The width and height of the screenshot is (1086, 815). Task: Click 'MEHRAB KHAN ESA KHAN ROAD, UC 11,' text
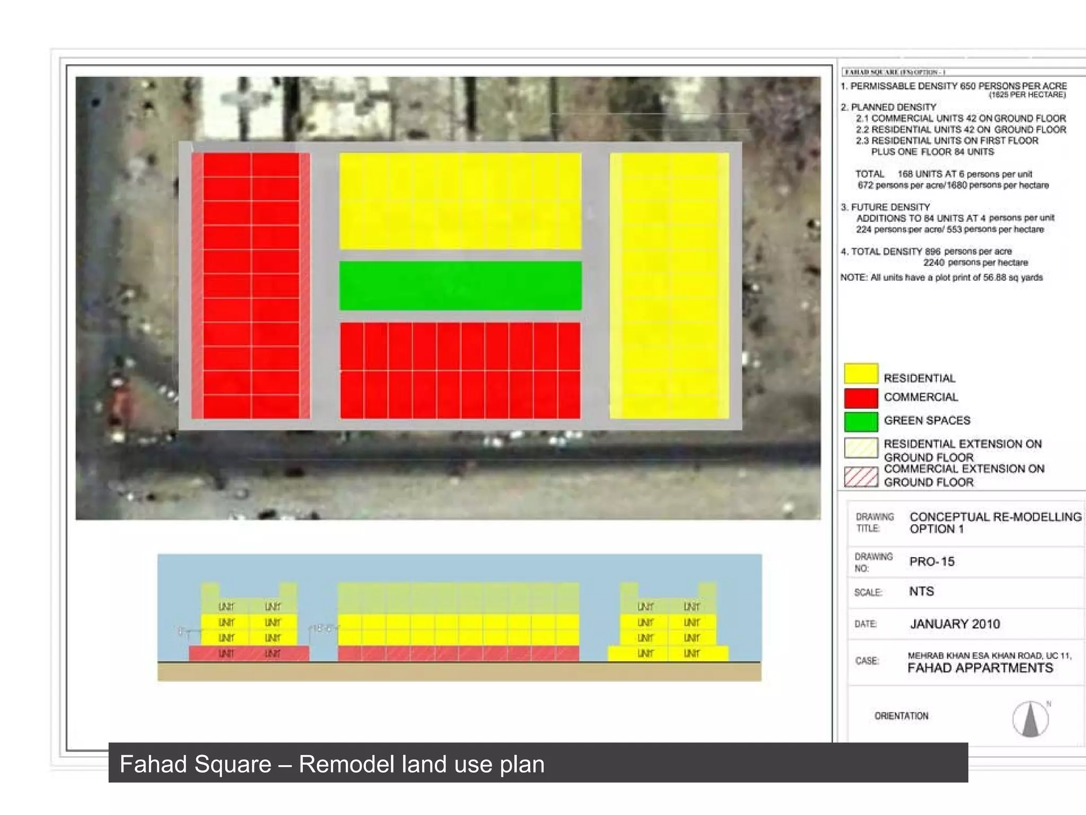point(989,656)
